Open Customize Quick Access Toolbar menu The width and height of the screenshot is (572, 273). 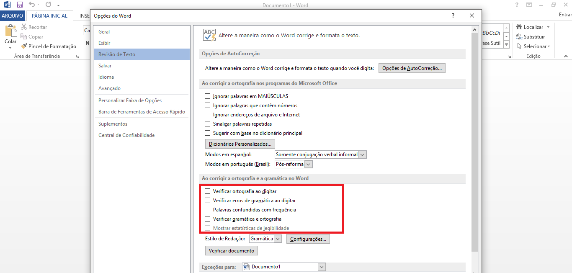click(x=58, y=5)
